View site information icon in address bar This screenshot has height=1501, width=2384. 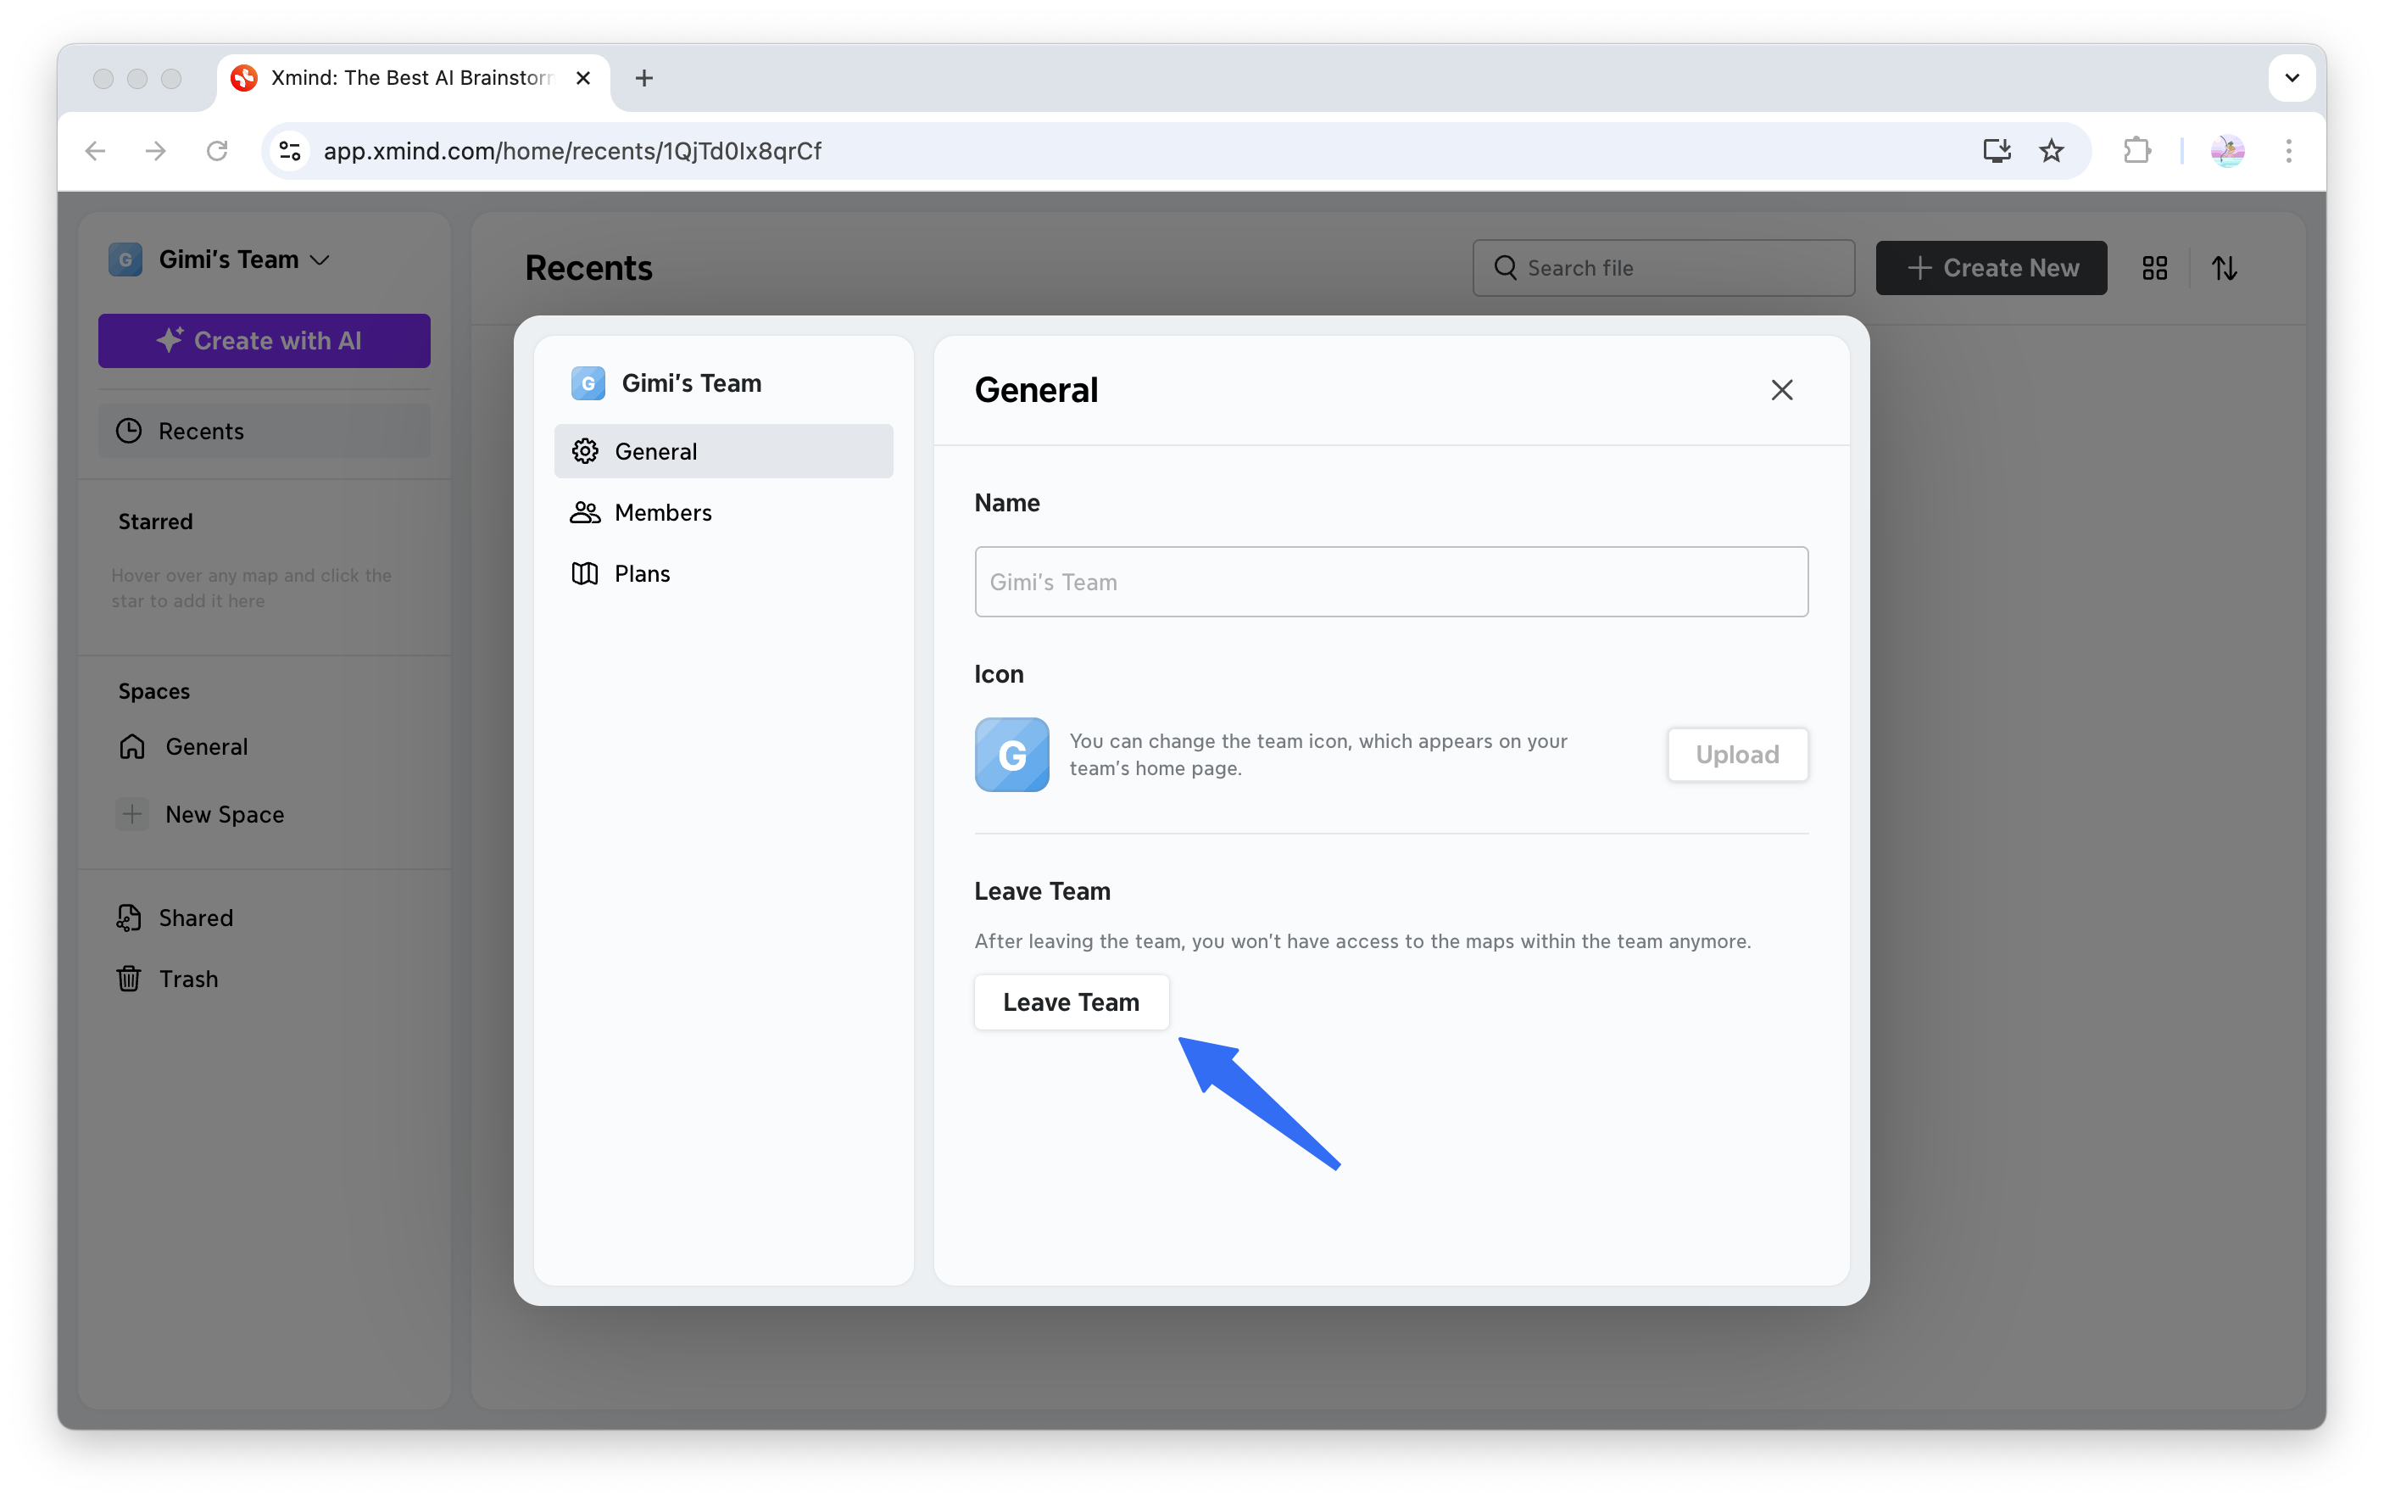pos(290,150)
